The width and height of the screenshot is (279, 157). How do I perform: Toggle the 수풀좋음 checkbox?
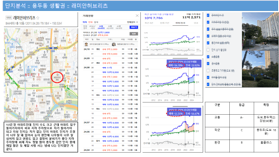point(208,57)
